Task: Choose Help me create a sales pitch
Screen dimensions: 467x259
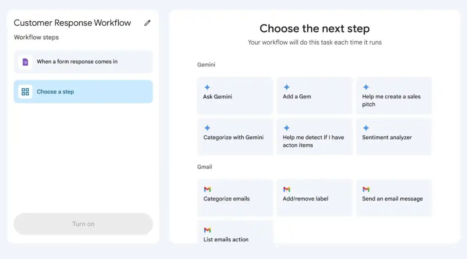Action: pos(394,96)
